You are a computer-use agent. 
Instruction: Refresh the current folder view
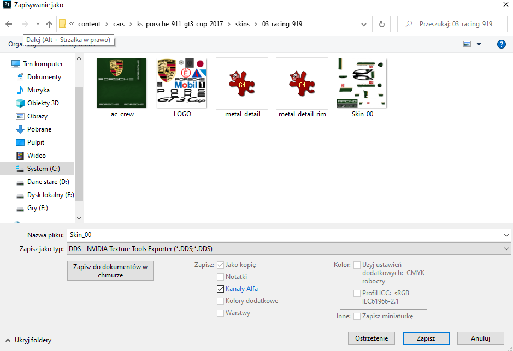point(381,24)
